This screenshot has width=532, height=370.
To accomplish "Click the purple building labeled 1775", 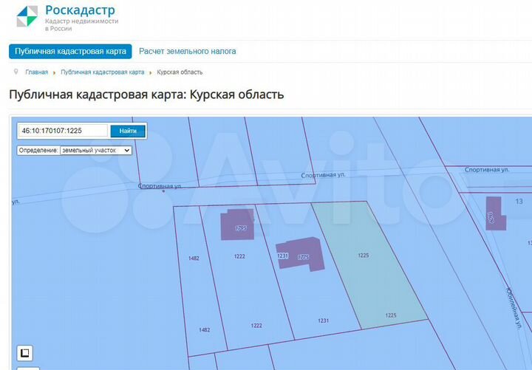I will [x=300, y=253].
